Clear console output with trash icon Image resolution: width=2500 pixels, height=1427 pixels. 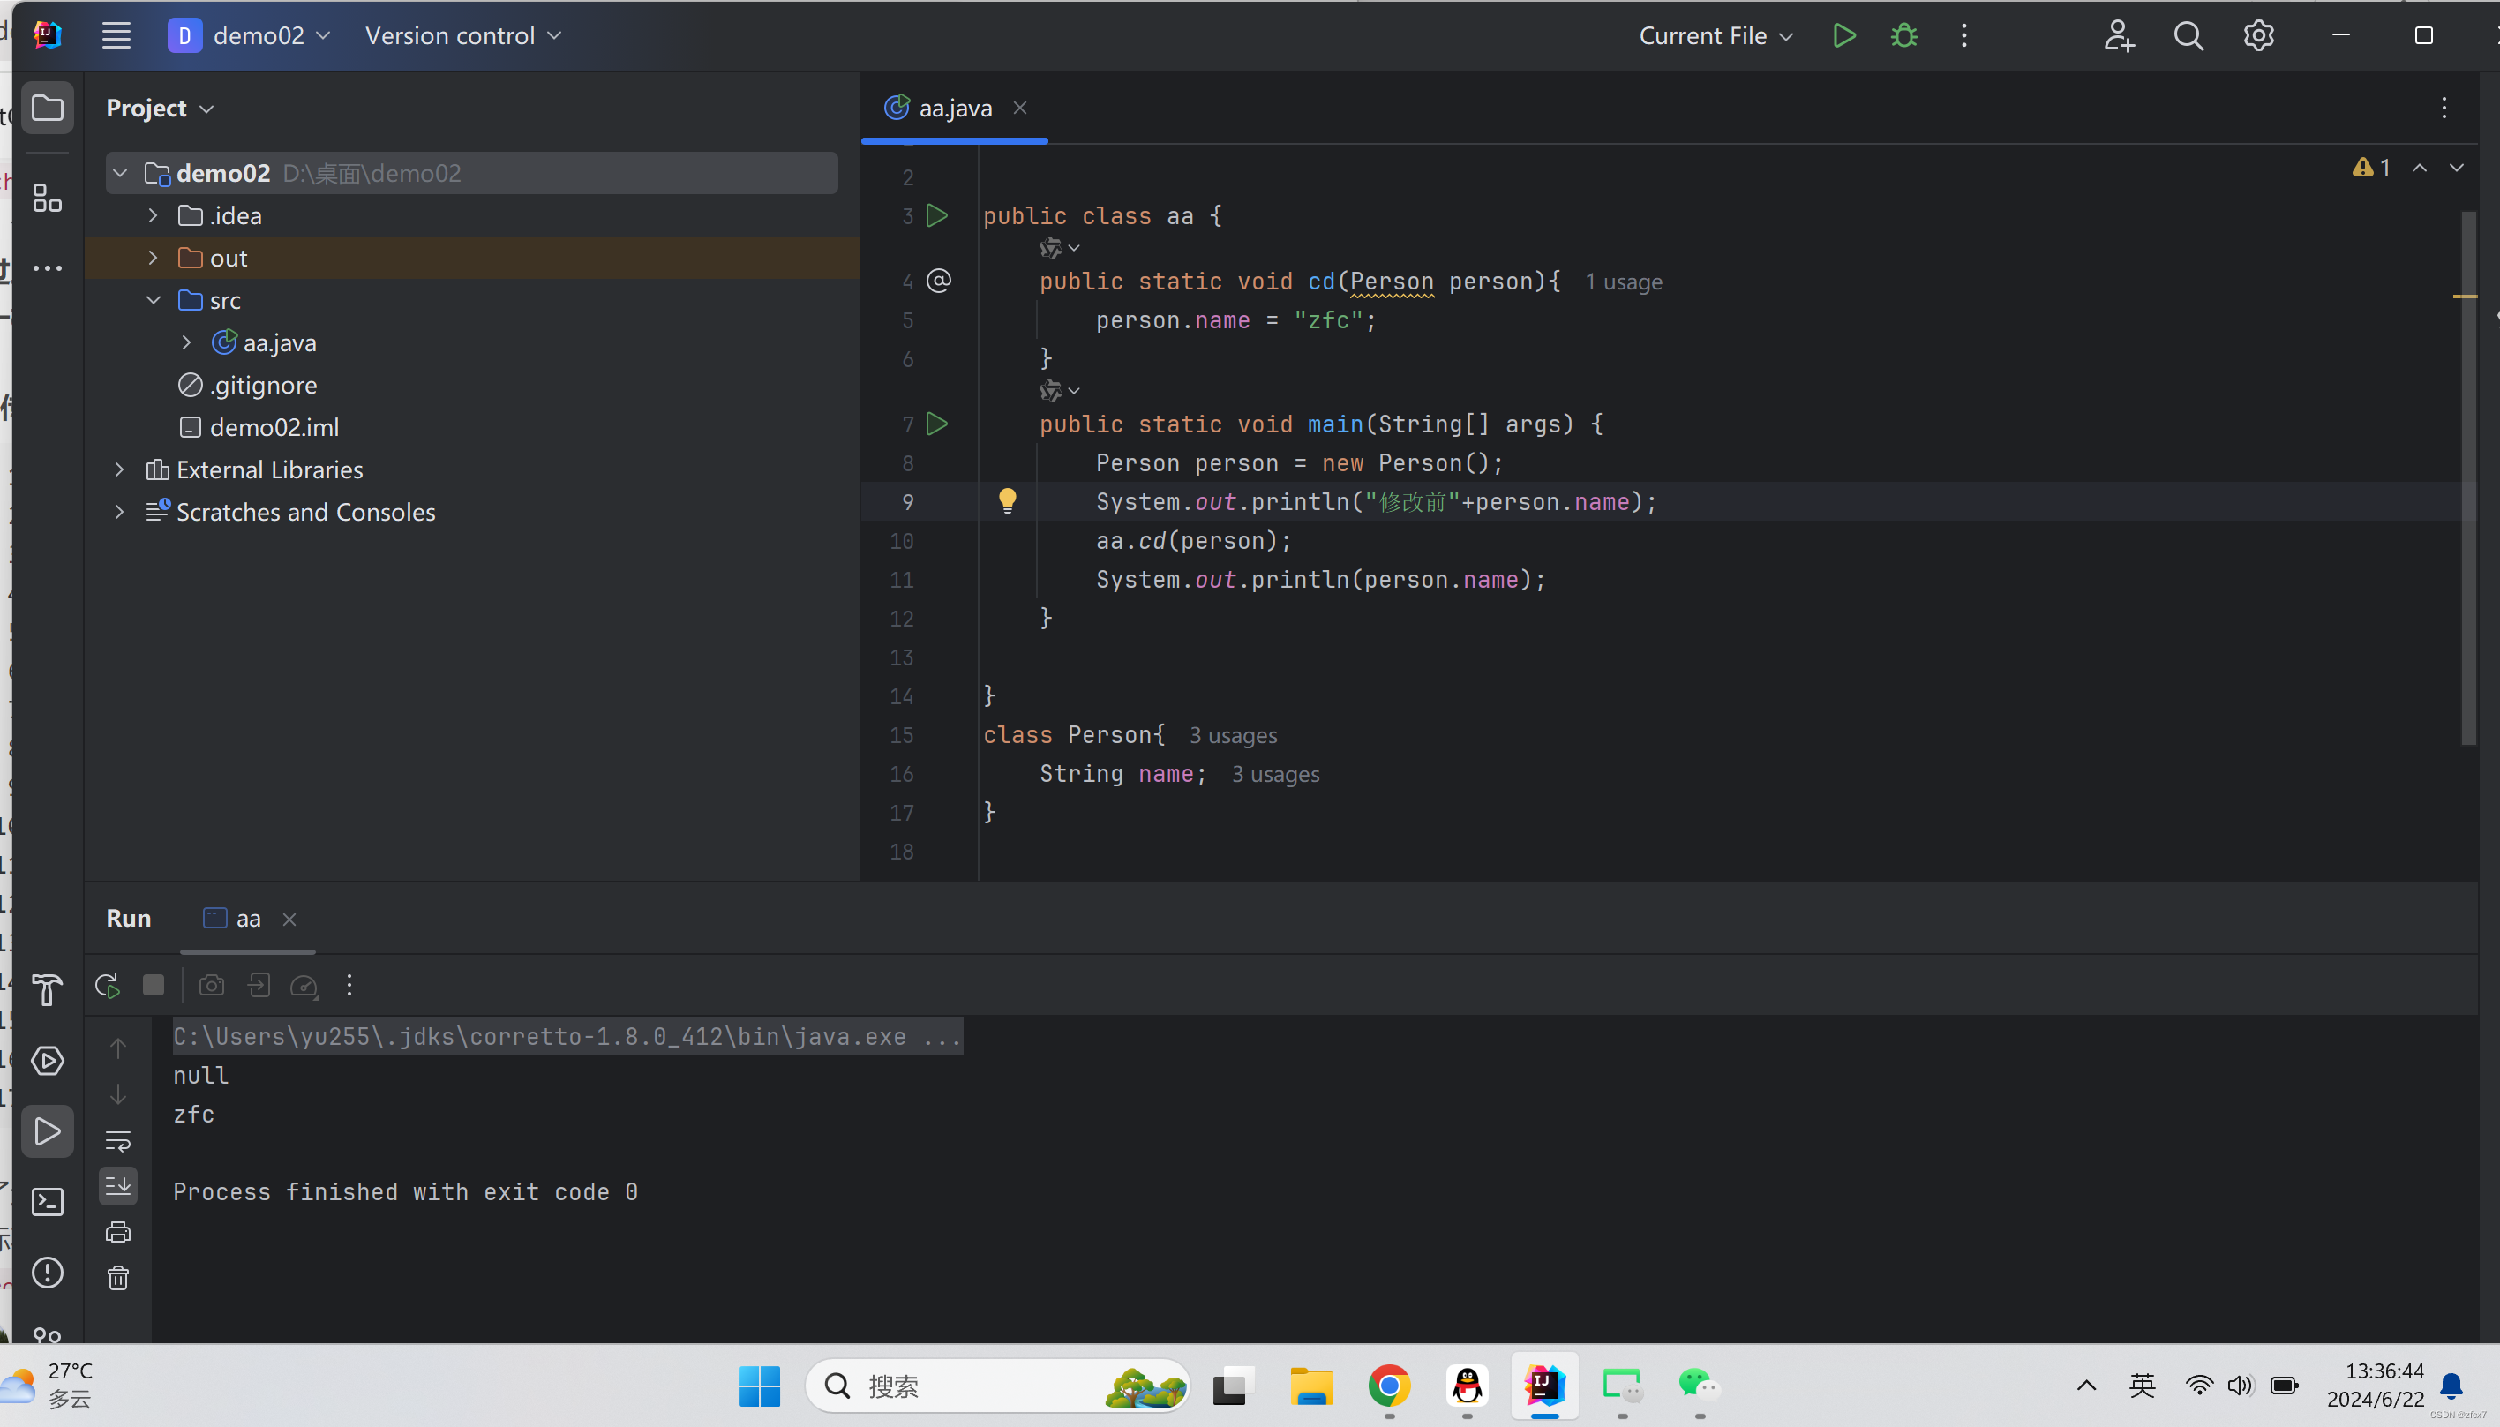point(118,1278)
